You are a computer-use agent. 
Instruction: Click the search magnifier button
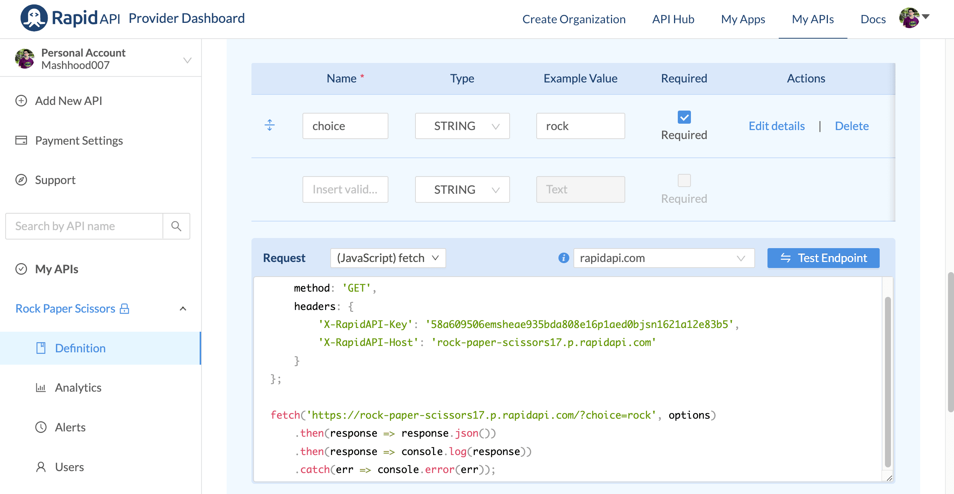pos(176,226)
